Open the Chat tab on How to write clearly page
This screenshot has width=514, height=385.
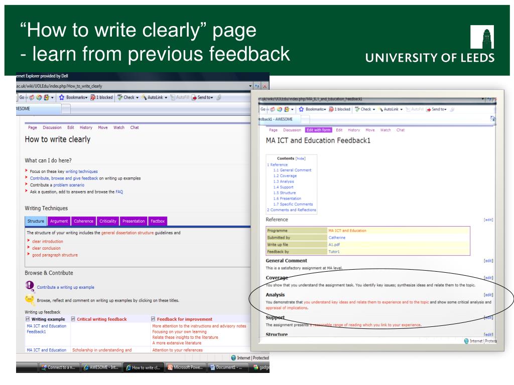coord(135,127)
